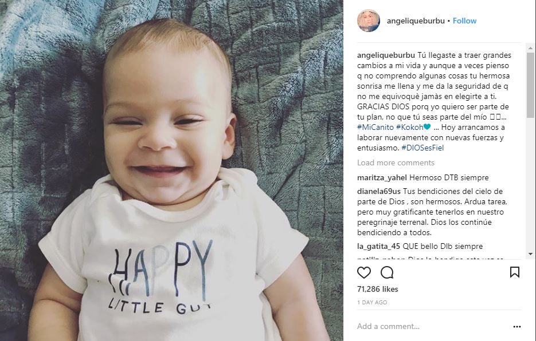536x341 pixels.
Task: Click the Add a comment field
Action: tap(432, 326)
